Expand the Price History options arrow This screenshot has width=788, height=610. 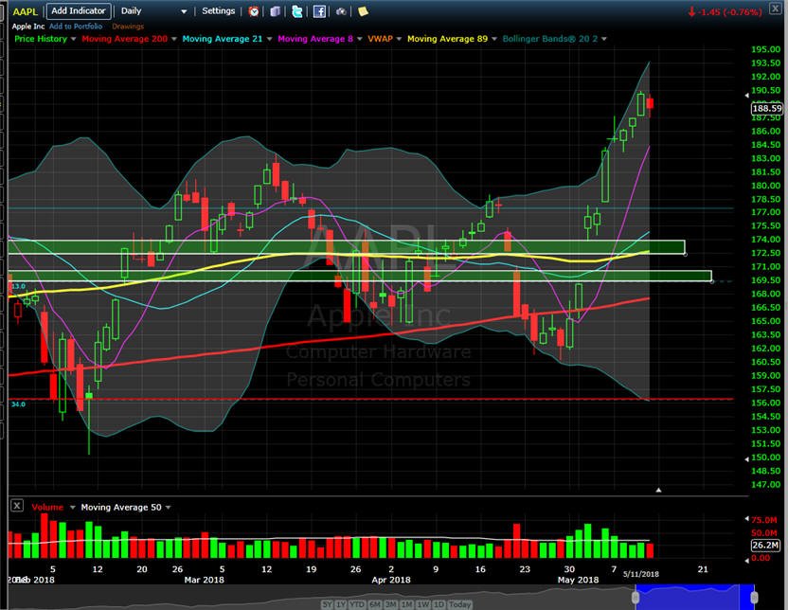[73, 39]
